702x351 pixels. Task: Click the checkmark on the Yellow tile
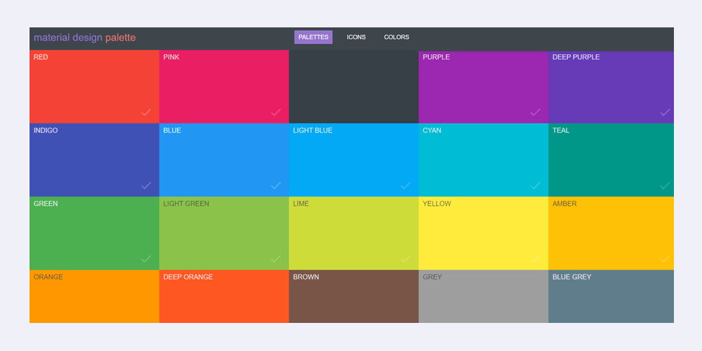coord(536,259)
